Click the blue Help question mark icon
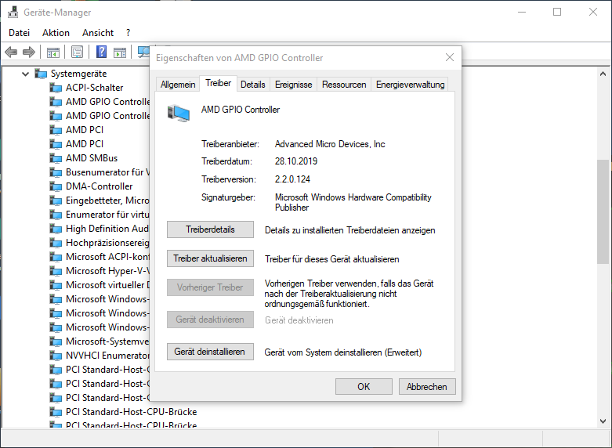Screen dimensions: 612x448 point(102,52)
